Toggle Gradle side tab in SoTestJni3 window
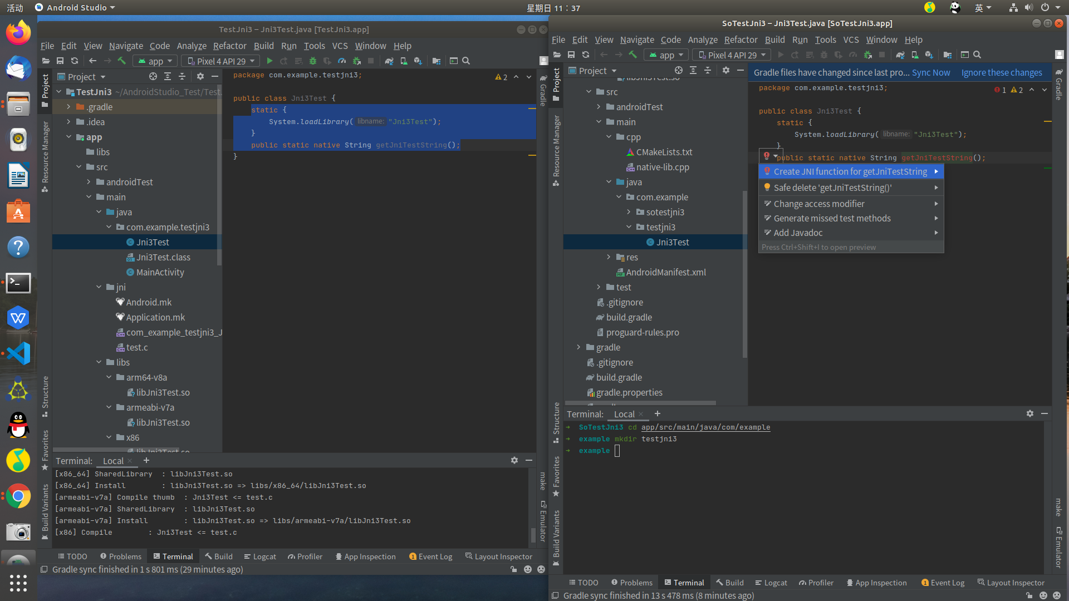 pos(1059,85)
